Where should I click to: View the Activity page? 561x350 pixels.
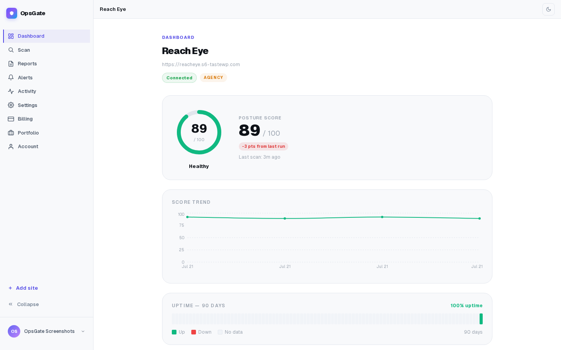[47, 91]
